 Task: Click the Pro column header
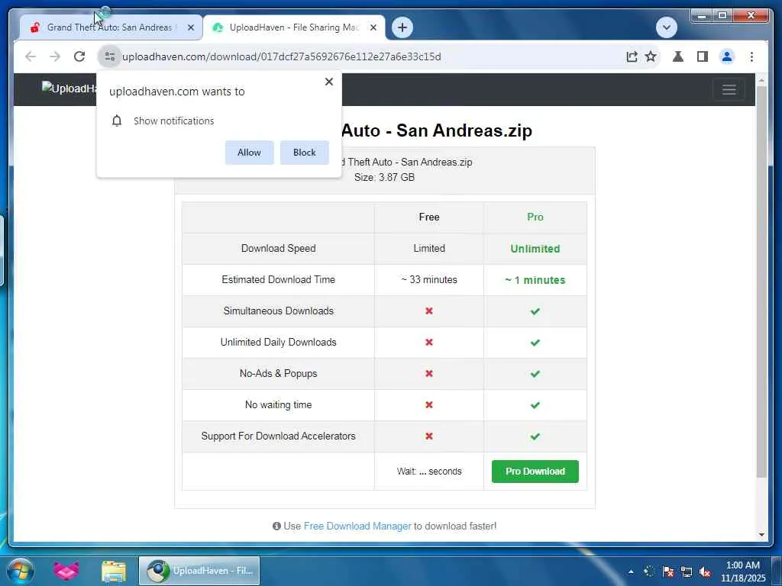click(535, 217)
